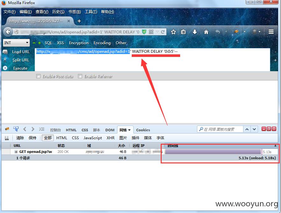Click the reload page icon
The height and width of the screenshot is (213, 281).
point(163,32)
